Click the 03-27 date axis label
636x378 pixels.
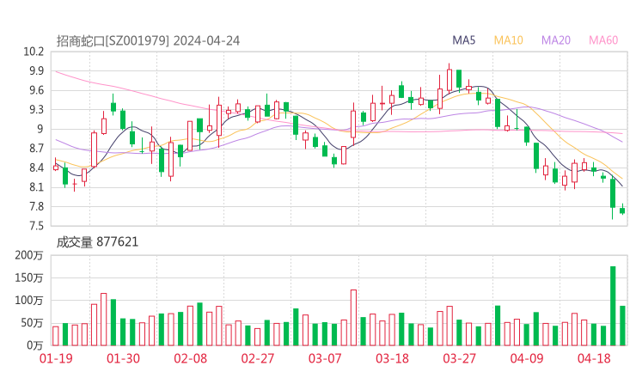click(459, 358)
